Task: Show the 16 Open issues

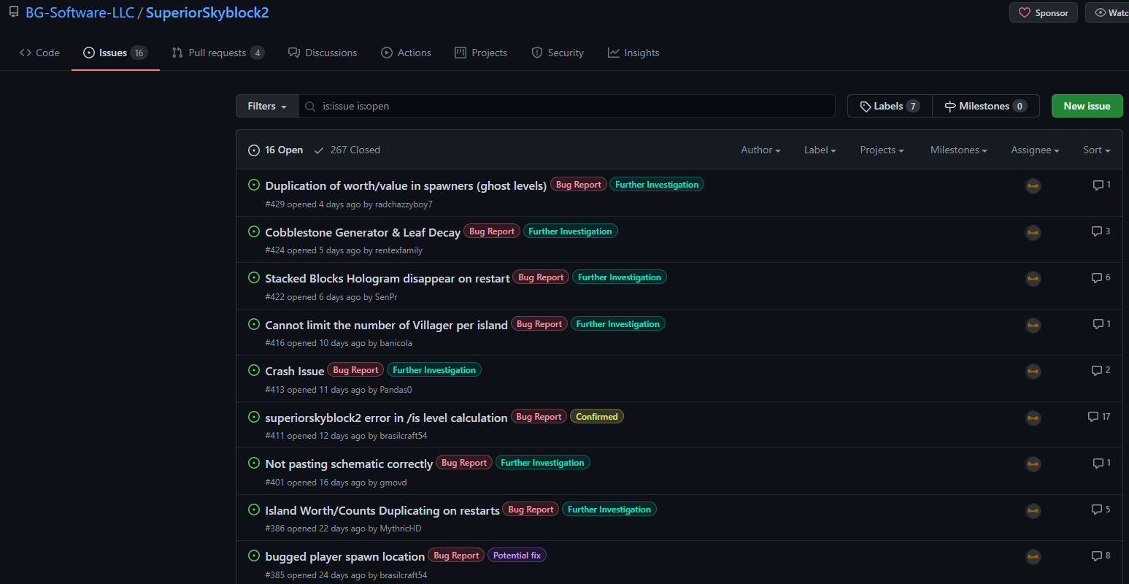Action: point(276,150)
